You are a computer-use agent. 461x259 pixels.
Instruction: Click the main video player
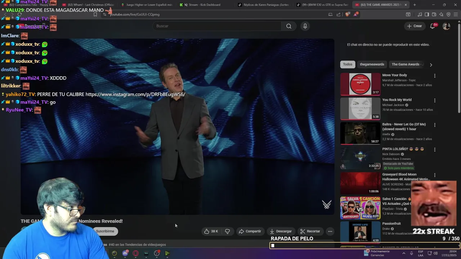tap(178, 127)
